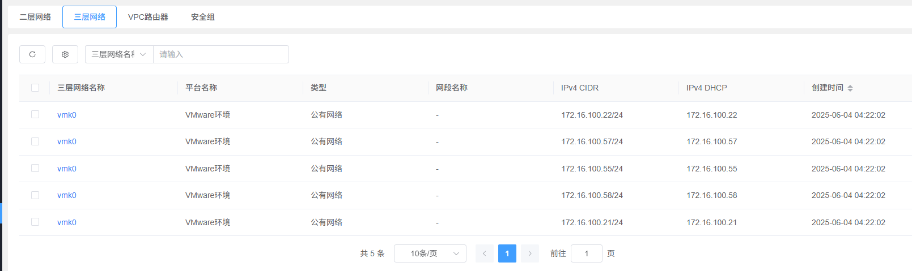Click the 172.16.100.55/24 CIDR cell
Image resolution: width=912 pixels, height=271 pixels.
coord(592,169)
